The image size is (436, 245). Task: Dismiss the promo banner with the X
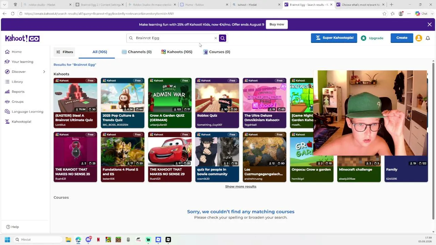pyautogui.click(x=430, y=24)
